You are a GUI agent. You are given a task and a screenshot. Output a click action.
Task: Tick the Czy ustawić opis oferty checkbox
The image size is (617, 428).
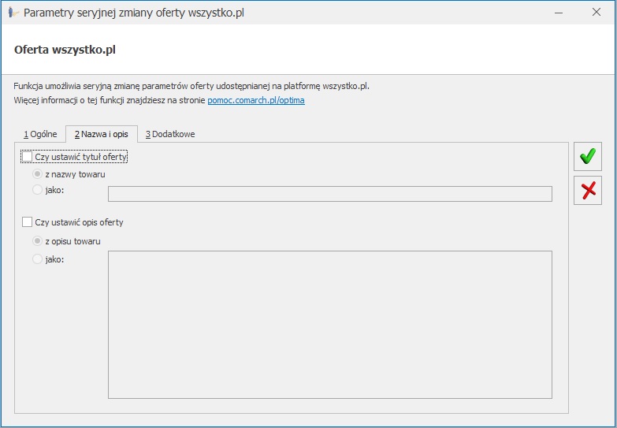click(27, 222)
